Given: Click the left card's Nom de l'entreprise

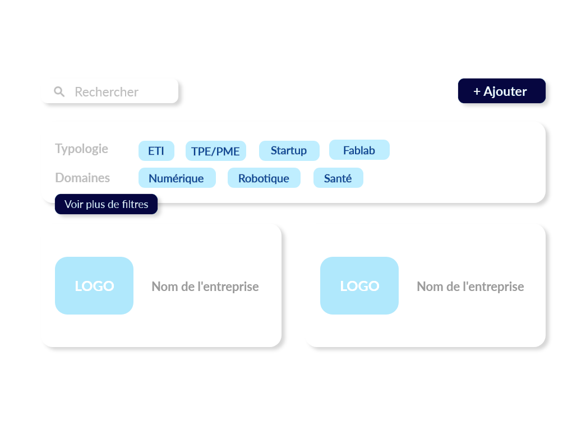Looking at the screenshot, I should coord(205,287).
